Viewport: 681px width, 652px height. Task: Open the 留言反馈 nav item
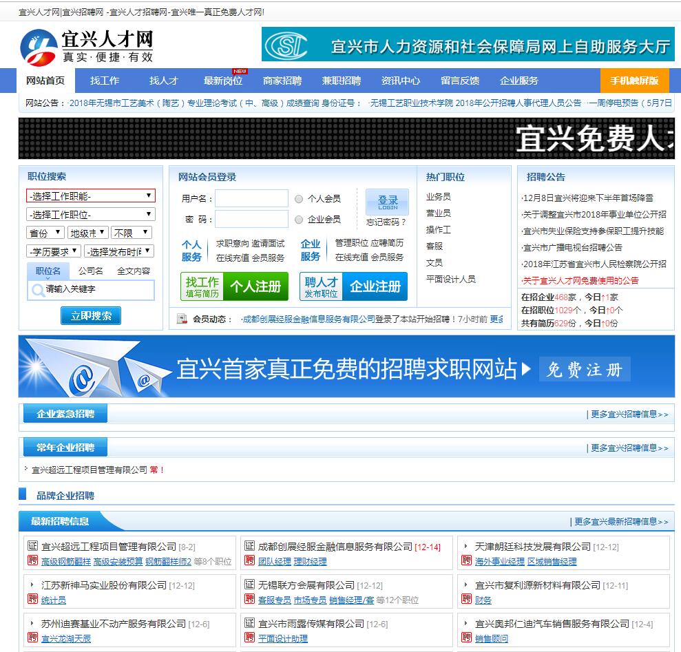click(460, 81)
